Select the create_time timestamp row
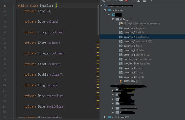The image size is (185, 120). (142, 59)
